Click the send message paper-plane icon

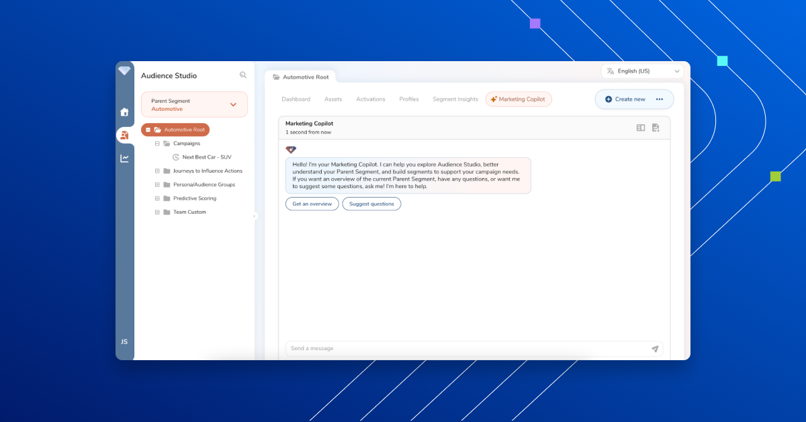655,348
